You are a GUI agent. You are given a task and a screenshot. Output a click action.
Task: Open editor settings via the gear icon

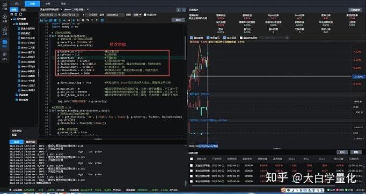[102, 20]
